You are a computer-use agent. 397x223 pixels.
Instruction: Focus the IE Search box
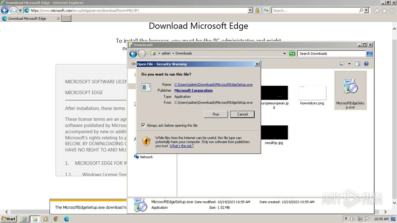(315, 10)
